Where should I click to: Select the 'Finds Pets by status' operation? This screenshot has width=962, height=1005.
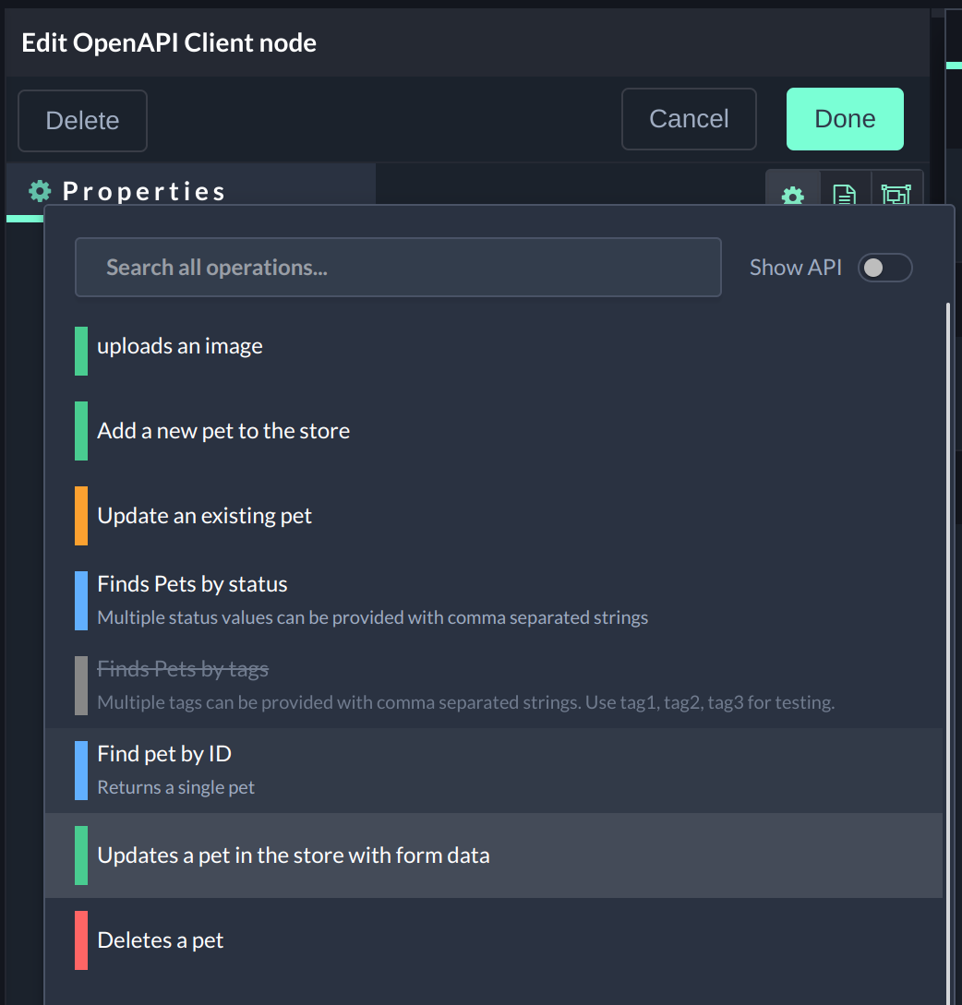click(192, 584)
